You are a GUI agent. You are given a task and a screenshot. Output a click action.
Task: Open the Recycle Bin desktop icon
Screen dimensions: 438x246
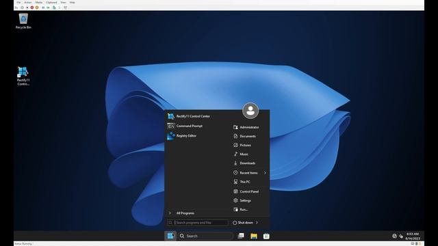pyautogui.click(x=23, y=21)
